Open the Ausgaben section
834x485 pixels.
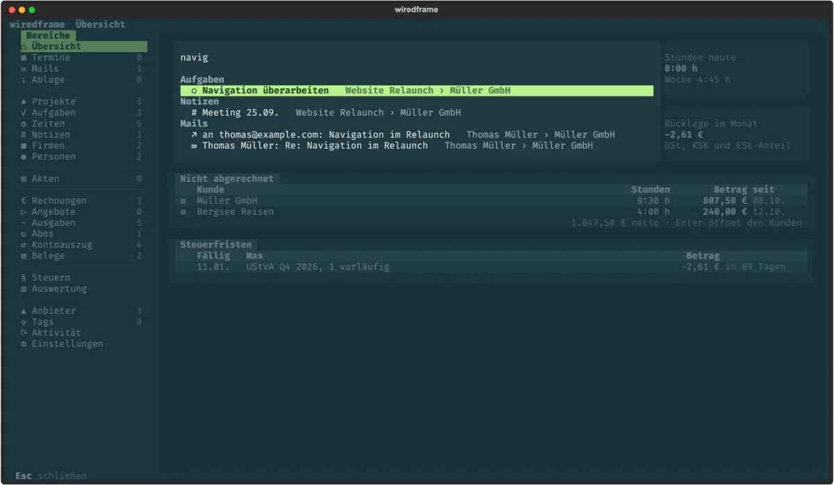[x=83, y=223]
